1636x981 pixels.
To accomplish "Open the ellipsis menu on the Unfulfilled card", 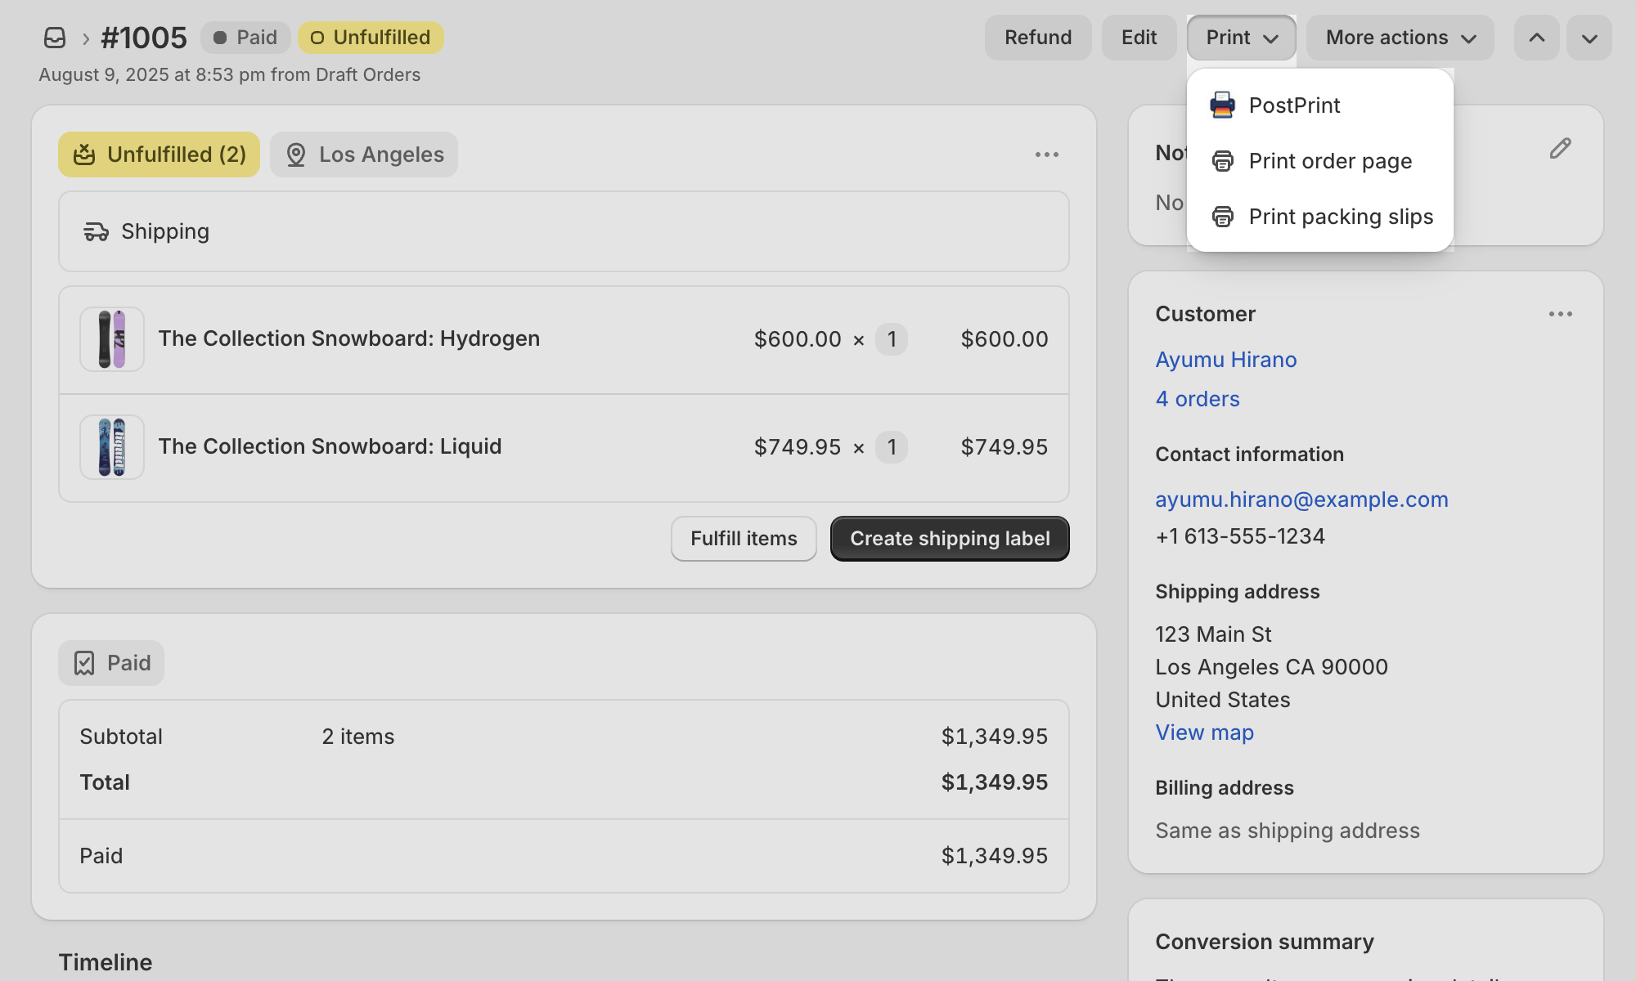I will (x=1048, y=154).
